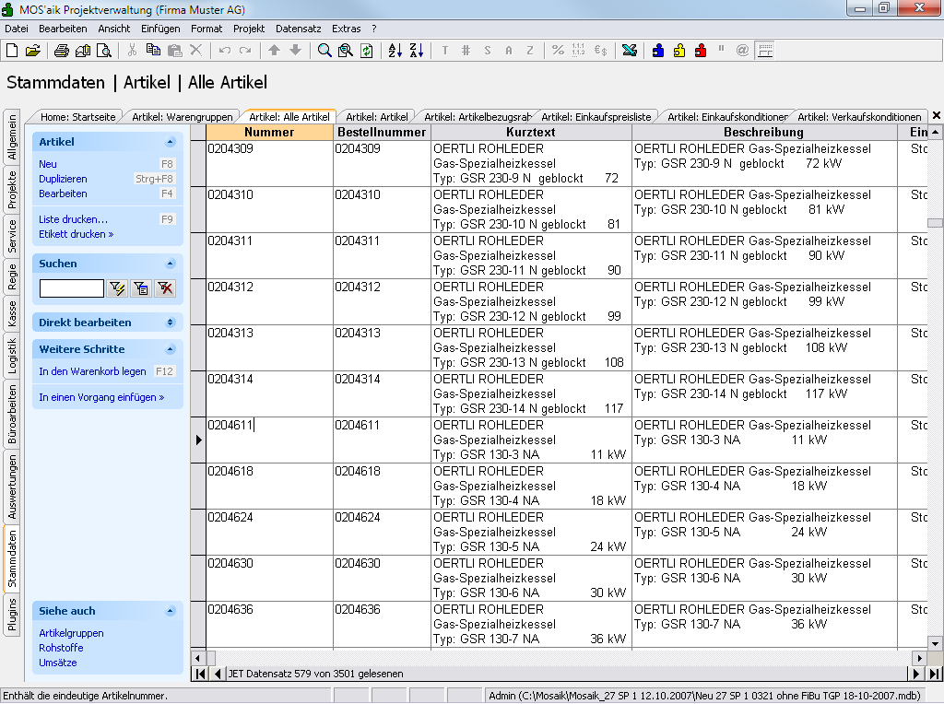Switch to Artikel: Einkaufspreisliste tab
Viewport: 944px width, 704px height.
click(x=596, y=117)
